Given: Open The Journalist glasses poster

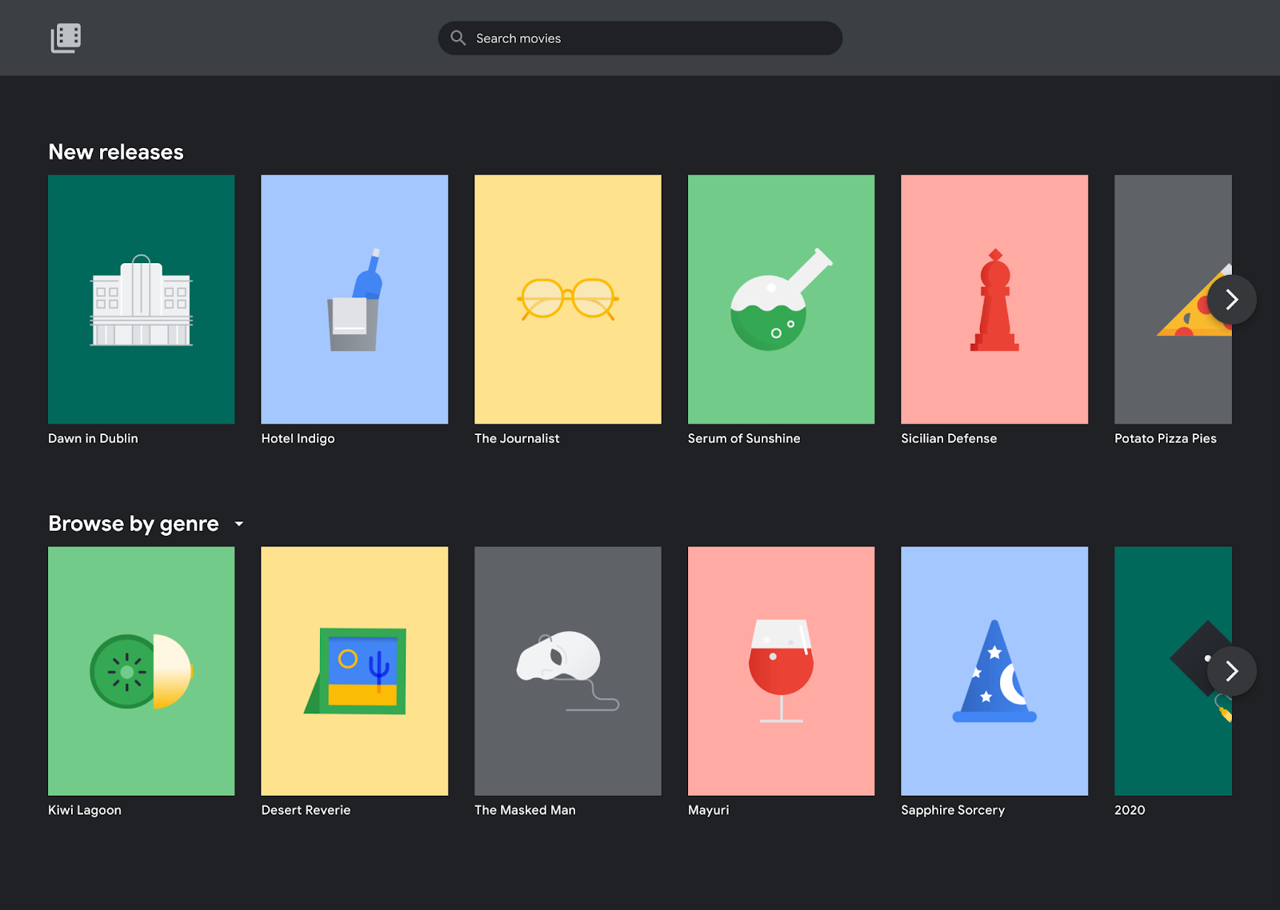Looking at the screenshot, I should [x=567, y=299].
